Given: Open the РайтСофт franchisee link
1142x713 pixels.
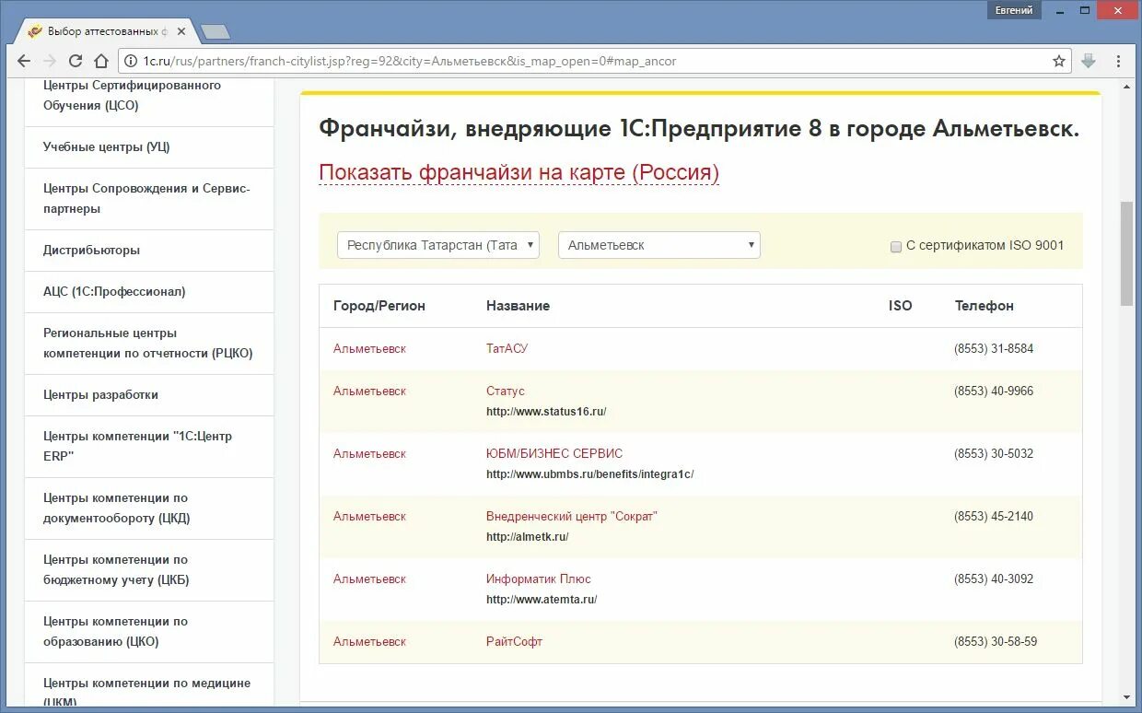Looking at the screenshot, I should click(x=514, y=642).
